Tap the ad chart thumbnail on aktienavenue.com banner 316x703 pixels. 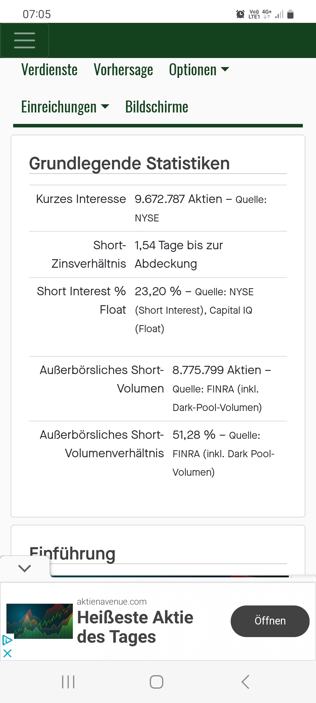[39, 621]
